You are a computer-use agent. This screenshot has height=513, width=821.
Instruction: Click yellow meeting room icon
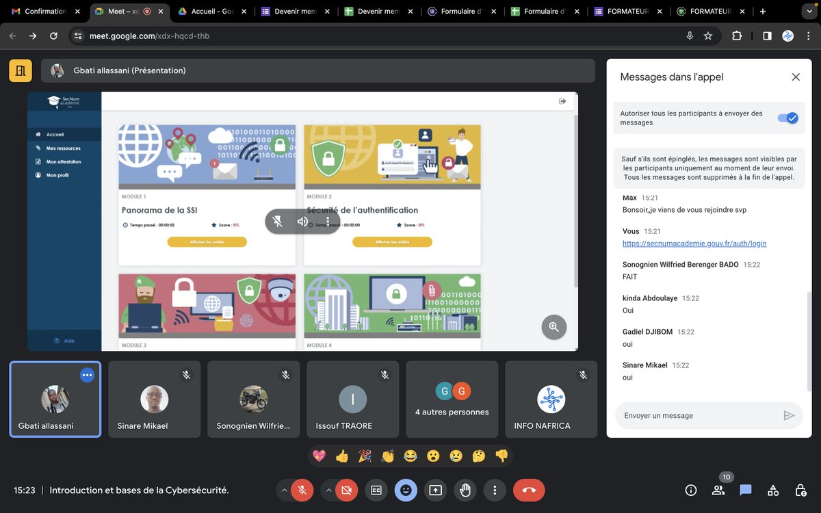(20, 70)
